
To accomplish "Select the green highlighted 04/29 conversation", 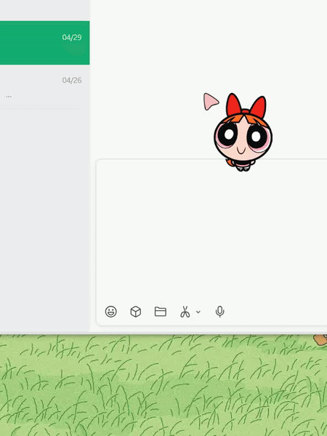I will 45,43.
